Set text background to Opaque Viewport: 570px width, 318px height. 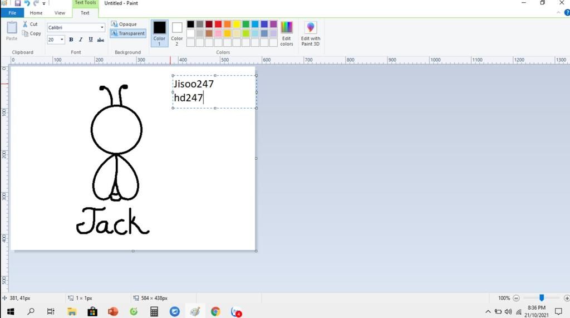coord(124,24)
